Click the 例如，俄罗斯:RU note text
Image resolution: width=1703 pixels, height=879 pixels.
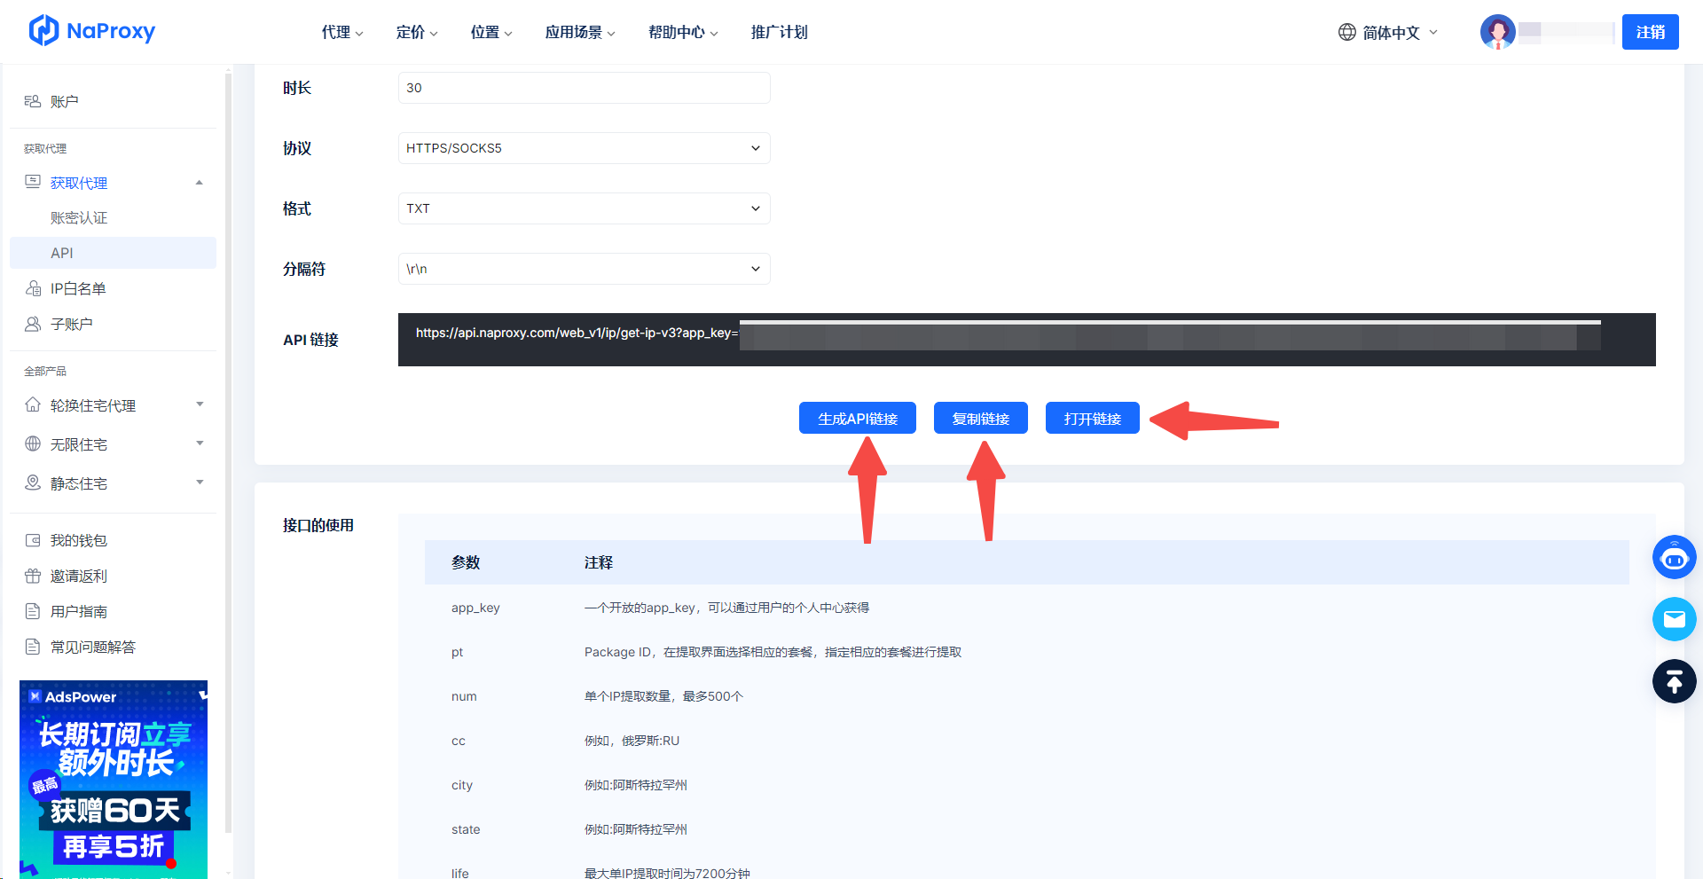632,741
